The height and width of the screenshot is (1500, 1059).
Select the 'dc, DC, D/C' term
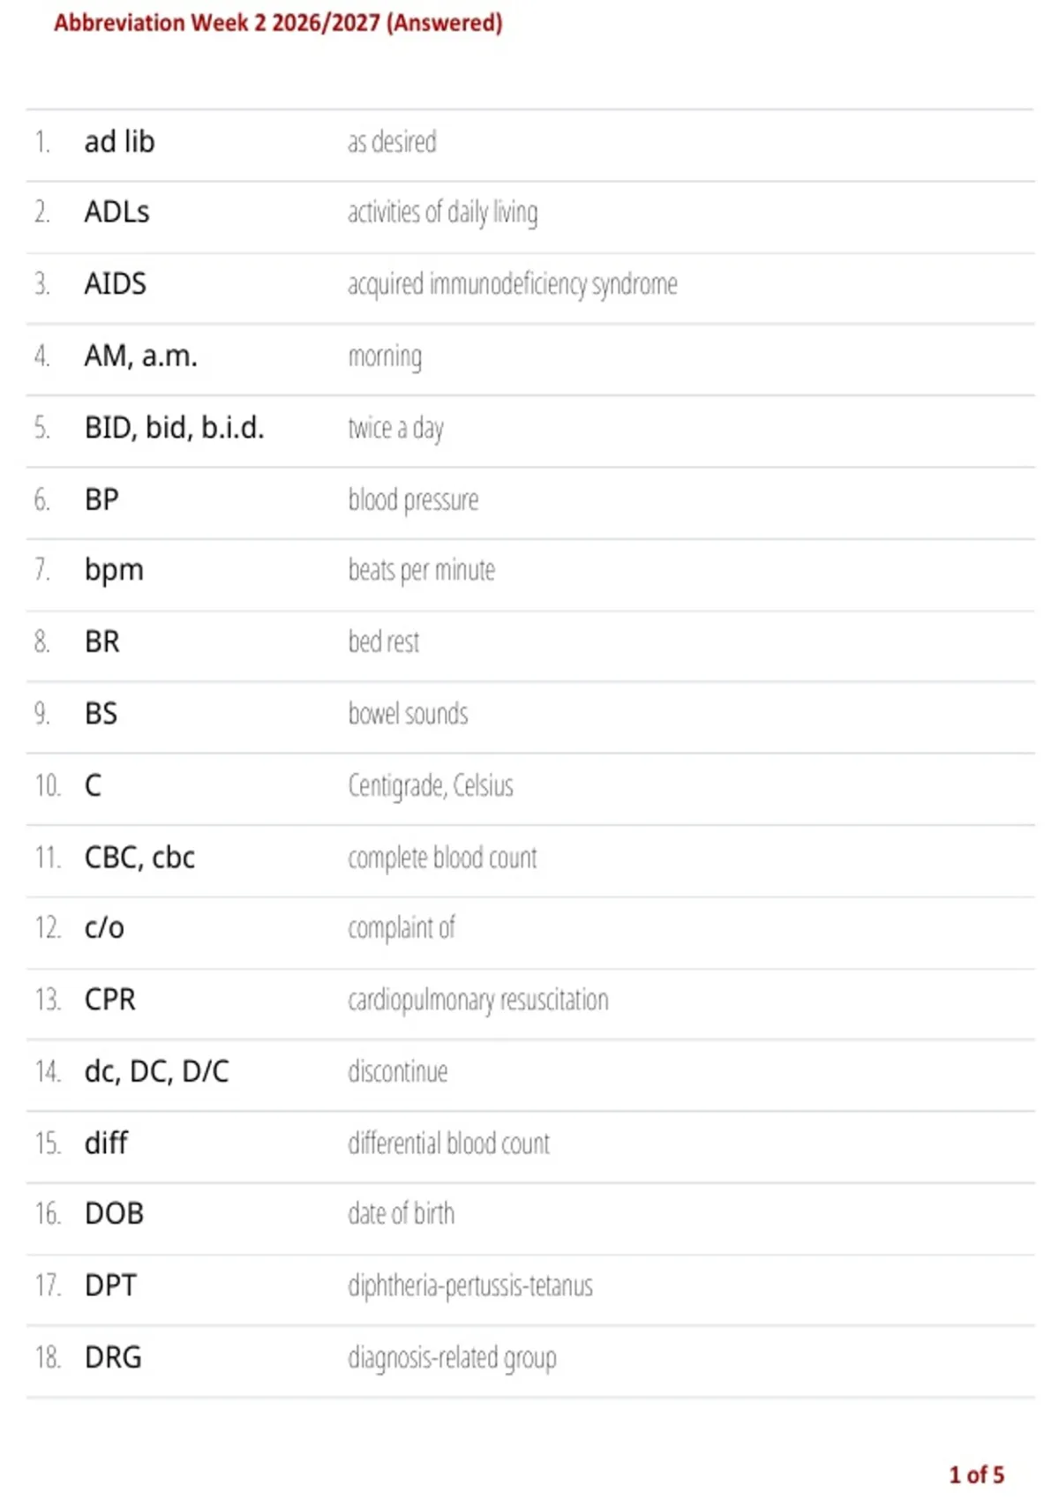coord(157,1072)
